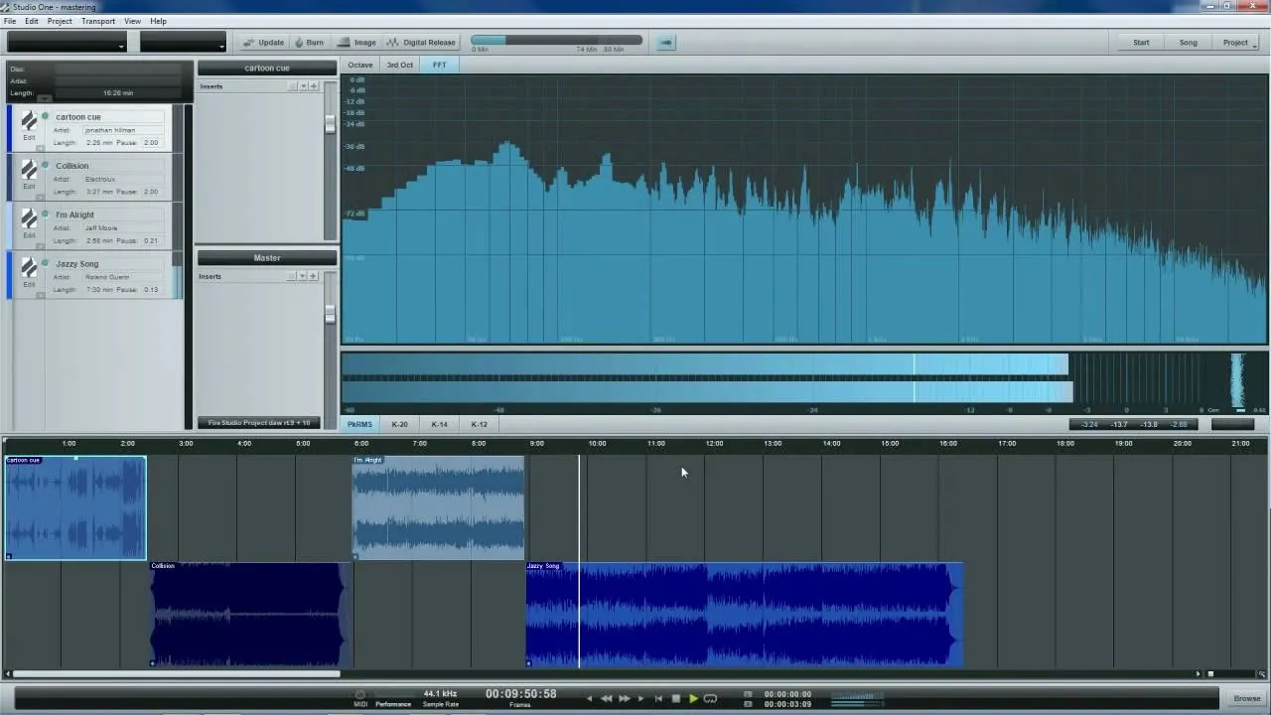The height and width of the screenshot is (715, 1271).
Task: Click the Digital Release button
Action: click(x=421, y=43)
